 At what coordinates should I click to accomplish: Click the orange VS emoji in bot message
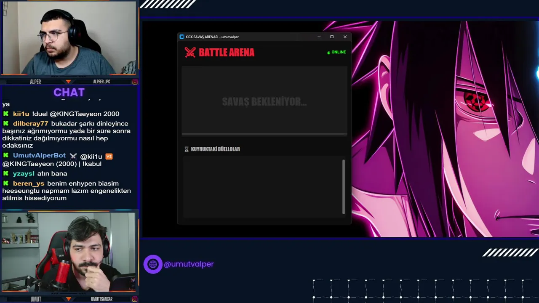tap(109, 156)
